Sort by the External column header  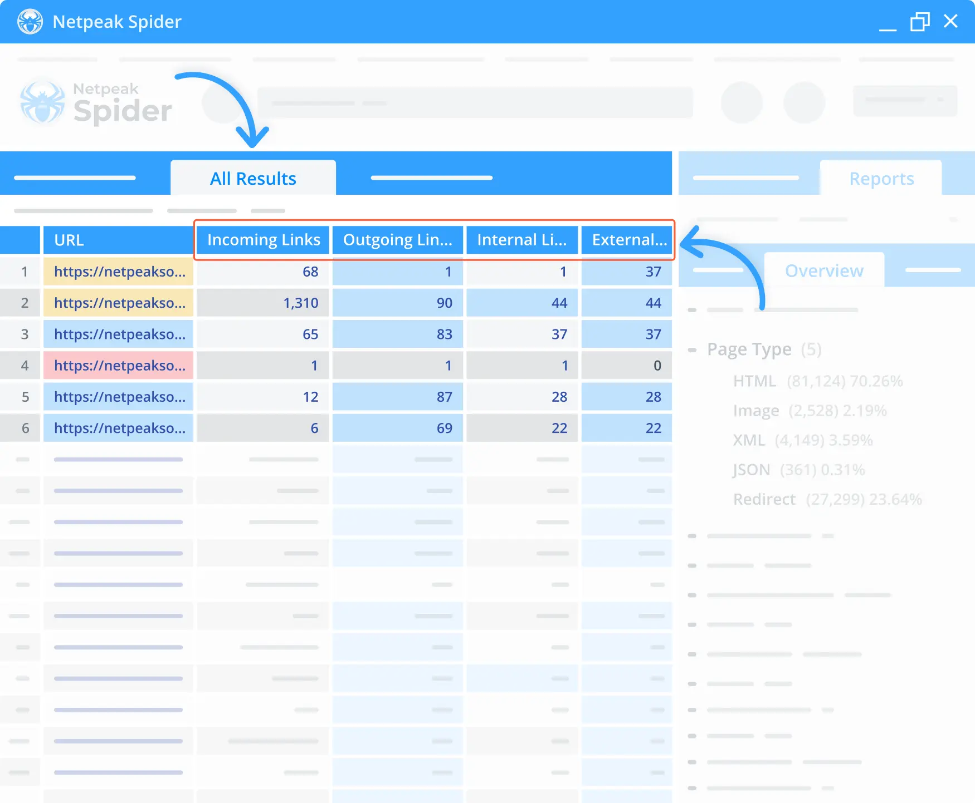tap(627, 240)
